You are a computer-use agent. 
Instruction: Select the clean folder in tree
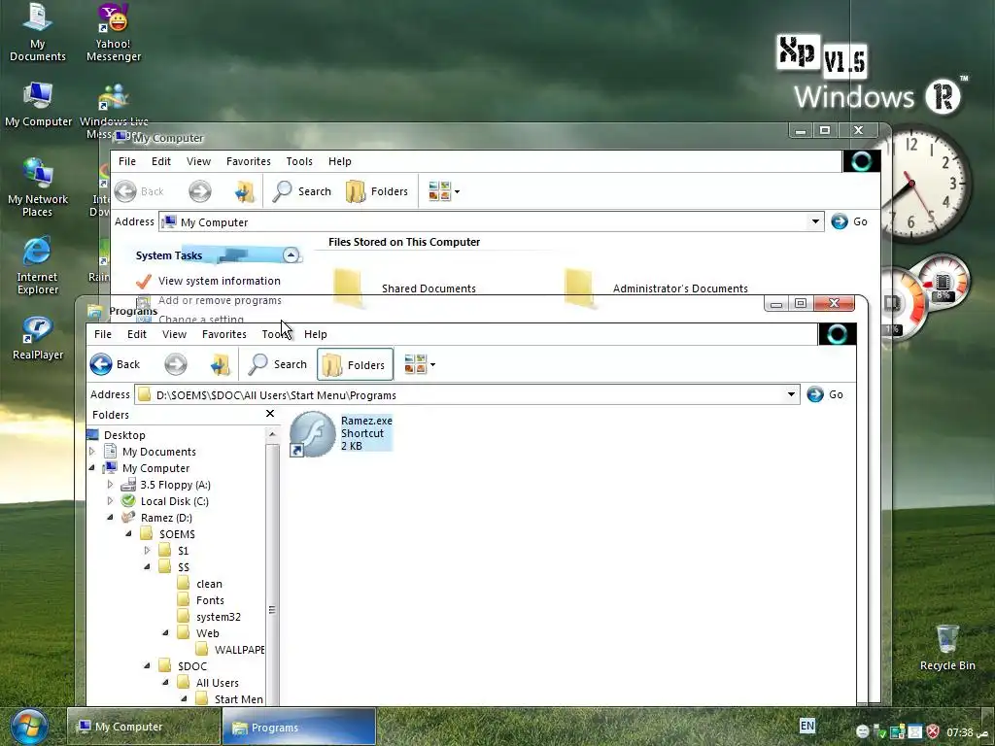pyautogui.click(x=209, y=584)
